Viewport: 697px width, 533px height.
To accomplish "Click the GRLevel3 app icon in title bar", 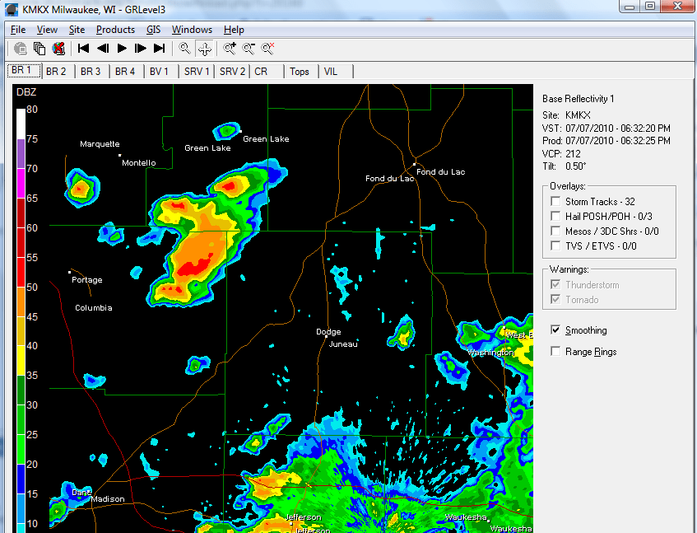I will 12,9.
